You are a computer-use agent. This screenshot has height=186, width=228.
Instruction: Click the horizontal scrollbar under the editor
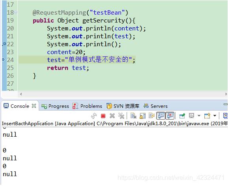[123, 94]
